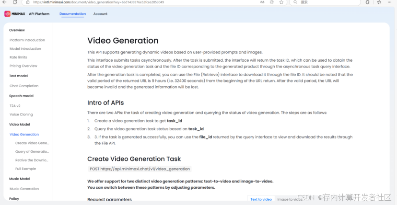Select the Text to video tab
Viewport: 397px width, 205px height.
coord(261,199)
